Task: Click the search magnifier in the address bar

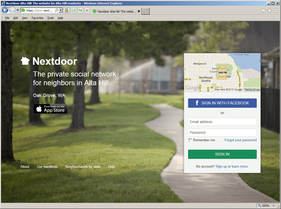Action: click(56, 10)
